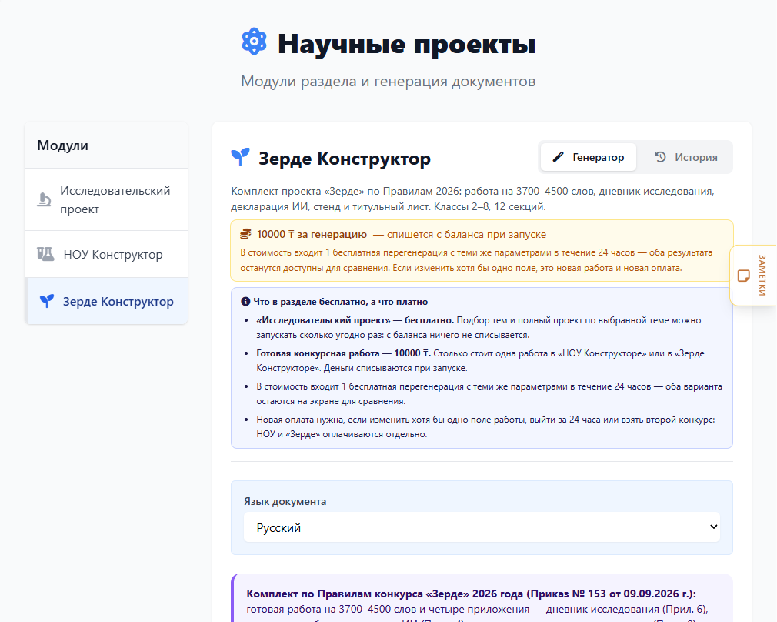Open the Язык документа dropdown set to Русский

click(482, 527)
